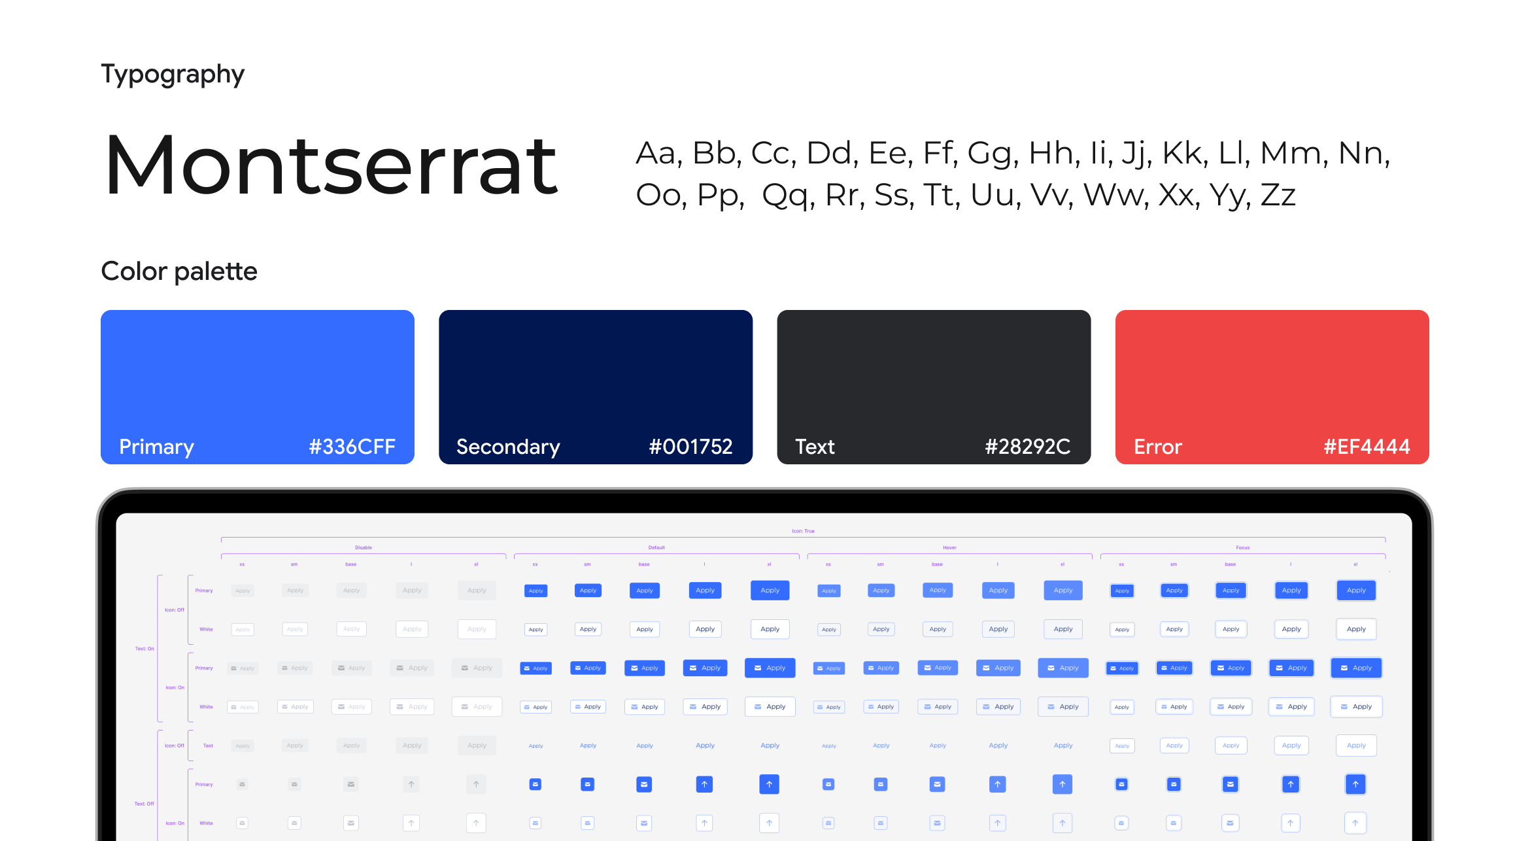Click the Focus xl White up-arrow icon button

1355,823
